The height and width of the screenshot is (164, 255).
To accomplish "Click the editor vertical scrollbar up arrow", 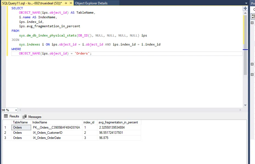I will point(245,13).
